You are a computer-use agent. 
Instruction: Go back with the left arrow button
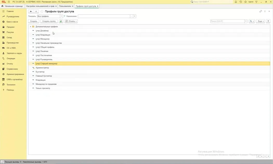pyautogui.click(x=31, y=11)
